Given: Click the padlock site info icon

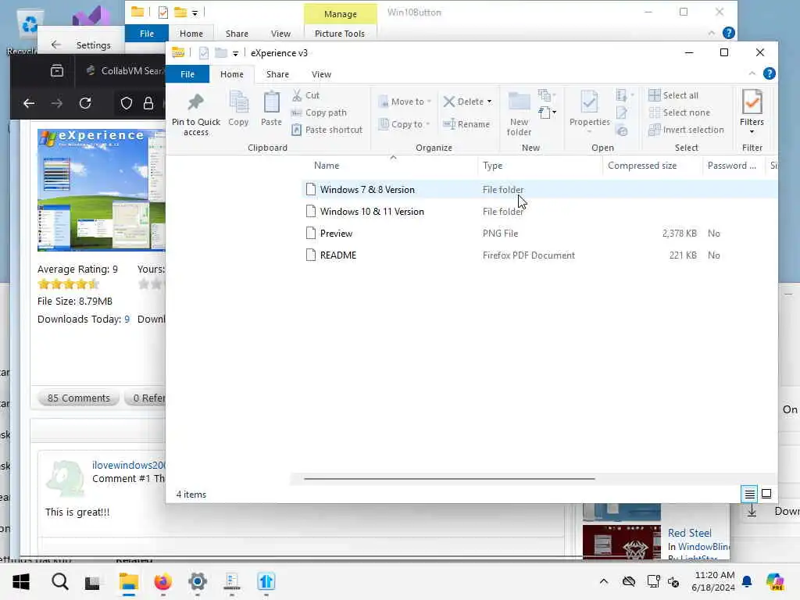Looking at the screenshot, I should tap(148, 103).
